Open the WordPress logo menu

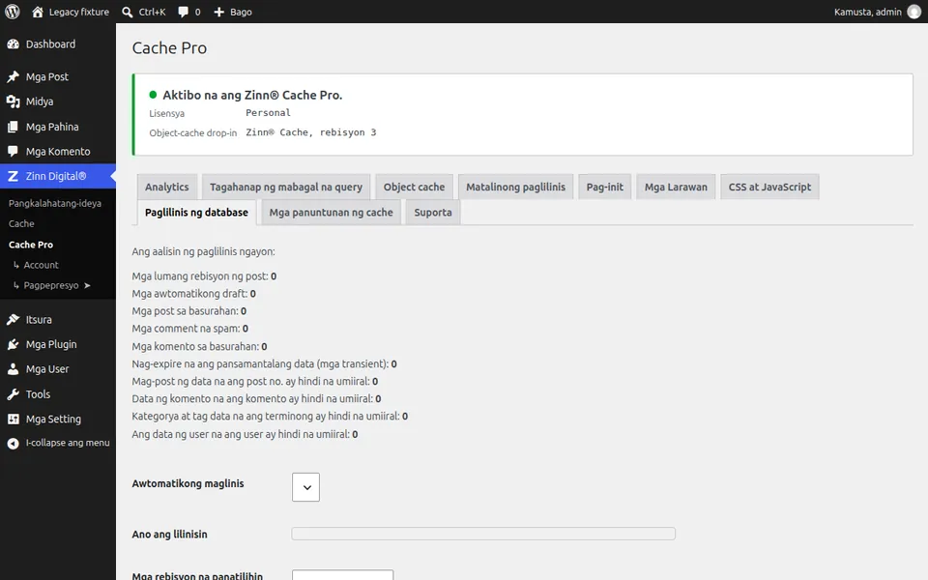tap(13, 12)
